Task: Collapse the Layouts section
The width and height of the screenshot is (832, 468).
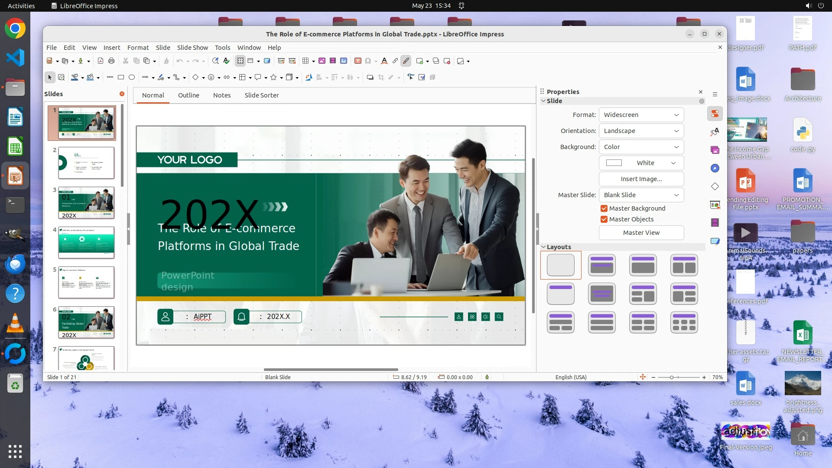Action: point(543,247)
